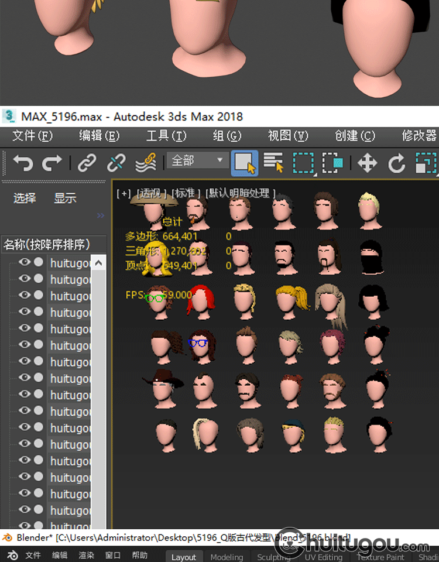The width and height of the screenshot is (439, 562).
Task: Activate the Select and Scale tool
Action: 427,163
